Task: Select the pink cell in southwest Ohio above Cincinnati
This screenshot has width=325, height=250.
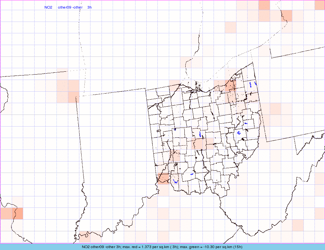Action: [x=175, y=156]
